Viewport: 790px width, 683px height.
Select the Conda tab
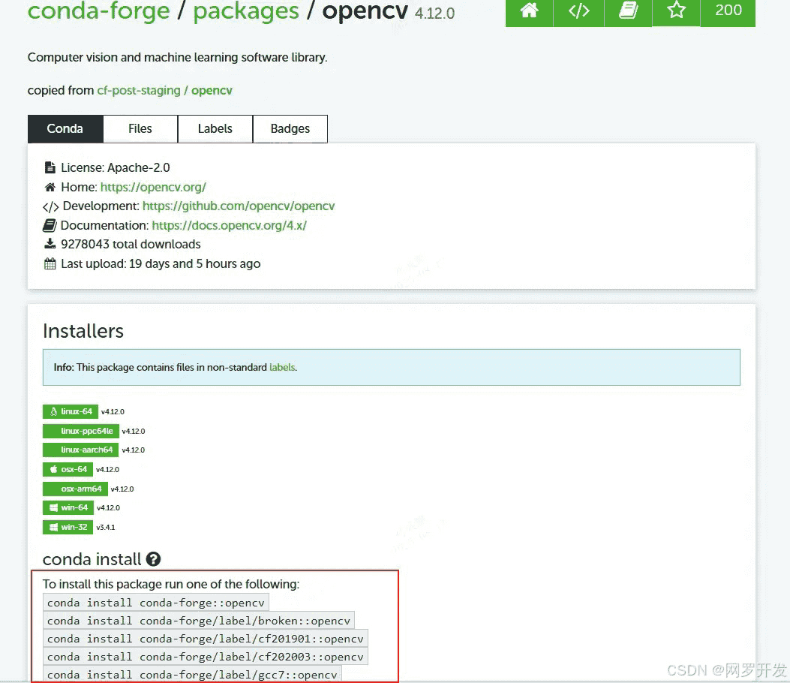coord(65,128)
